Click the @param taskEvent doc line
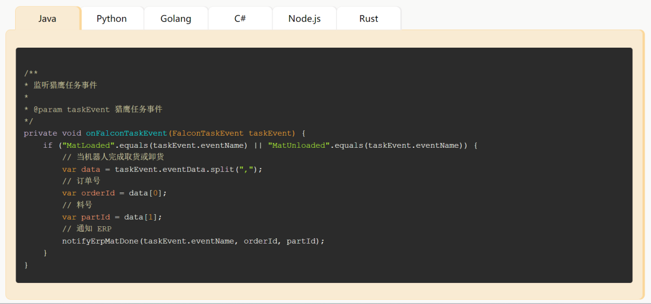This screenshot has height=304, width=651. click(x=93, y=110)
